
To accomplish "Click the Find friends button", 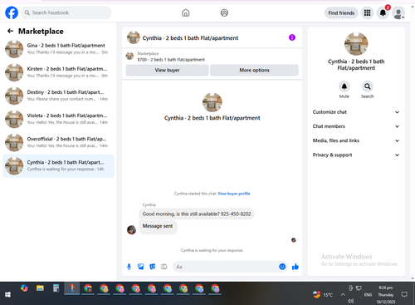I will (x=341, y=12).
